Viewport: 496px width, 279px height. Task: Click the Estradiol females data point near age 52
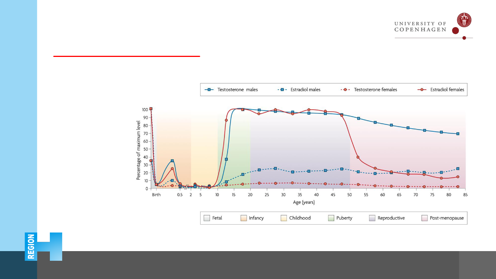(358, 157)
